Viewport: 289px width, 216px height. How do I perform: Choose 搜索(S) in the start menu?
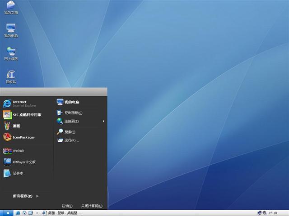tap(69, 132)
